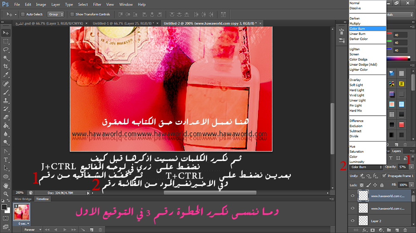Viewport: 416px width, 233px height.
Task: Expand the Opacity slider arrow
Action: [412, 167]
